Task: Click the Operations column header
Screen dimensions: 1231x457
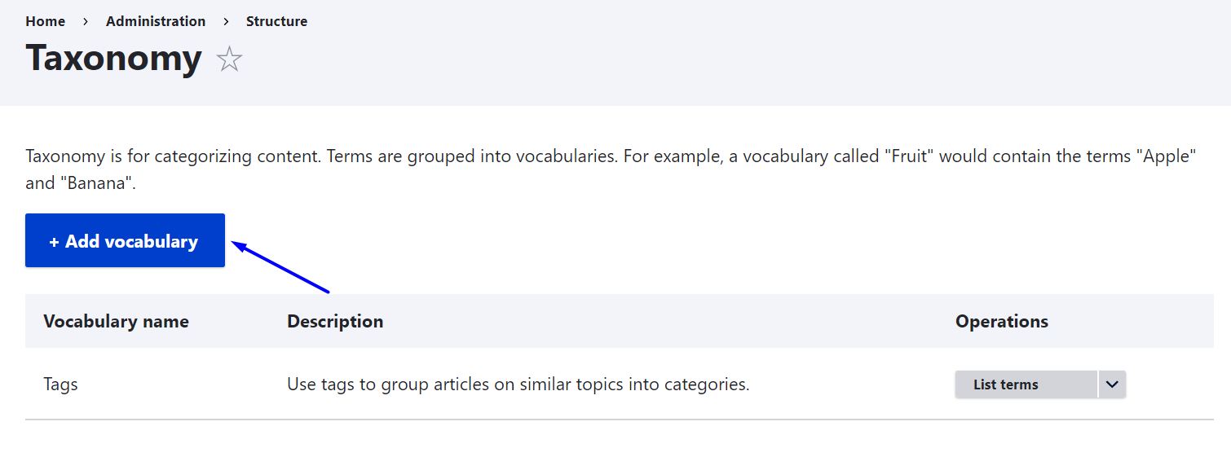Action: (1001, 321)
